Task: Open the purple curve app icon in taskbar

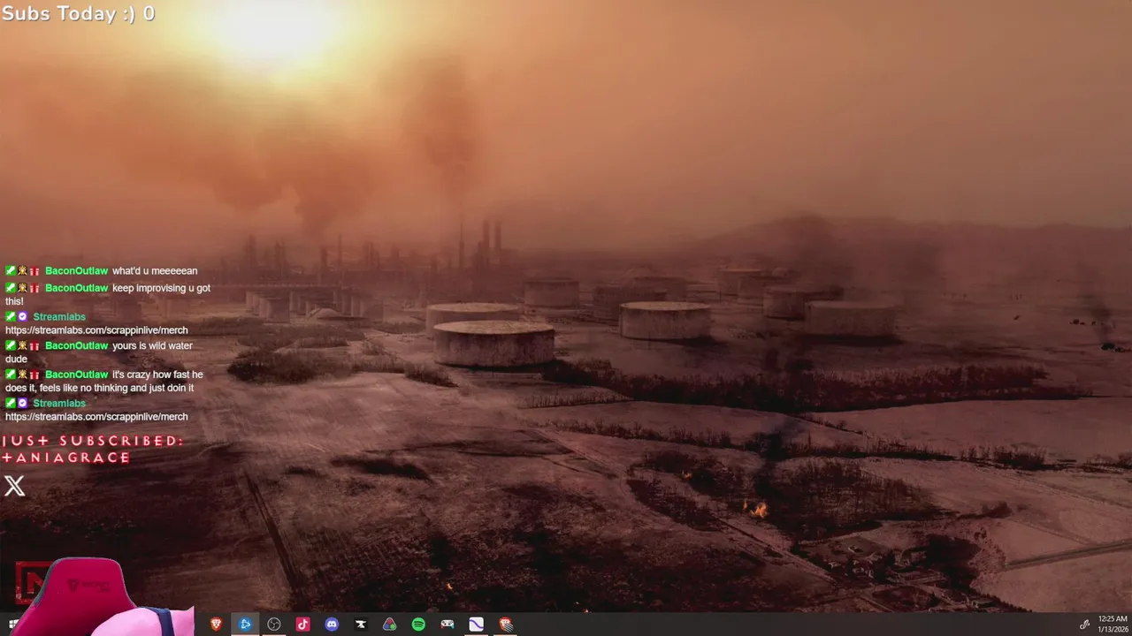Action: tap(476, 624)
